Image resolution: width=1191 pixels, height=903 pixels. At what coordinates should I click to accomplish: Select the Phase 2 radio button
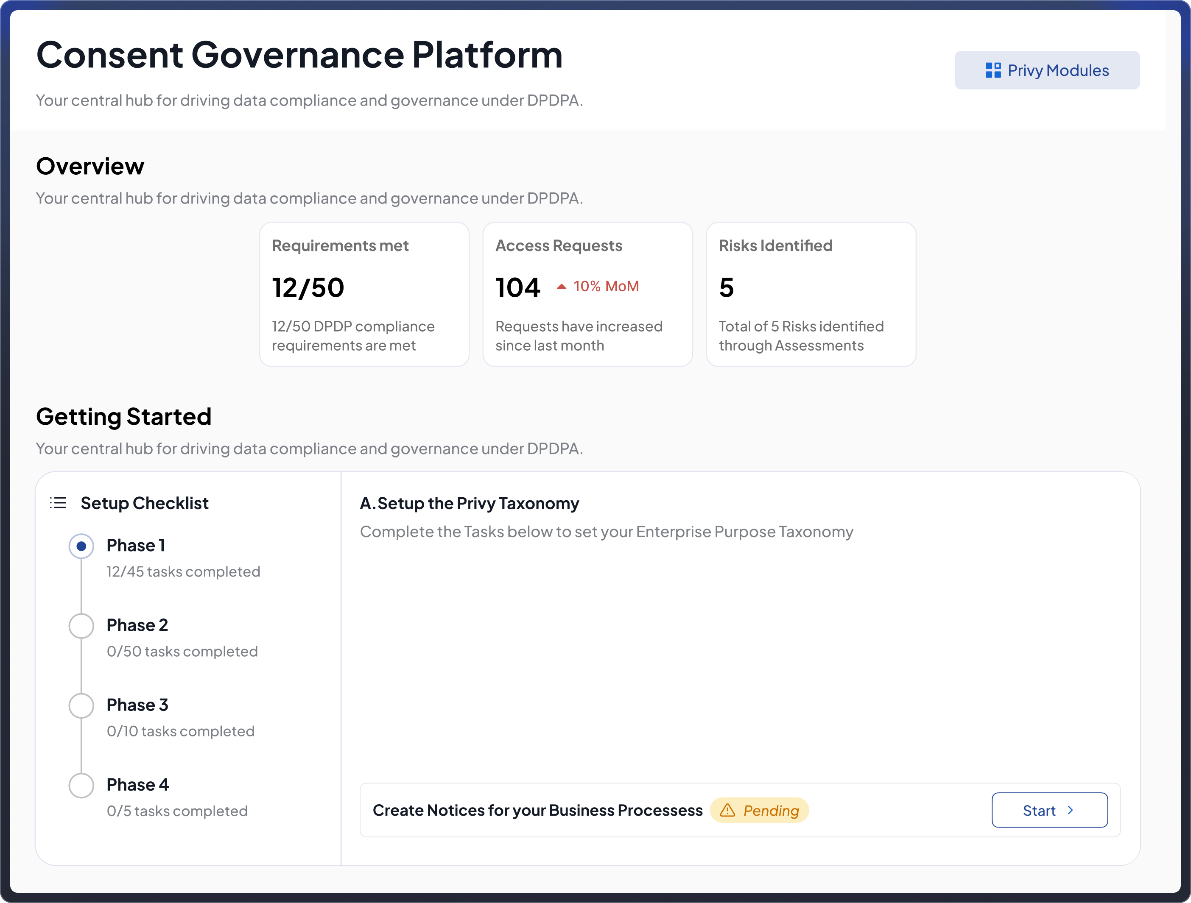(81, 626)
